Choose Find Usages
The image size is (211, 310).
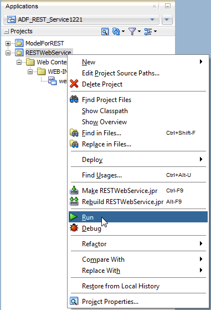(x=138, y=175)
